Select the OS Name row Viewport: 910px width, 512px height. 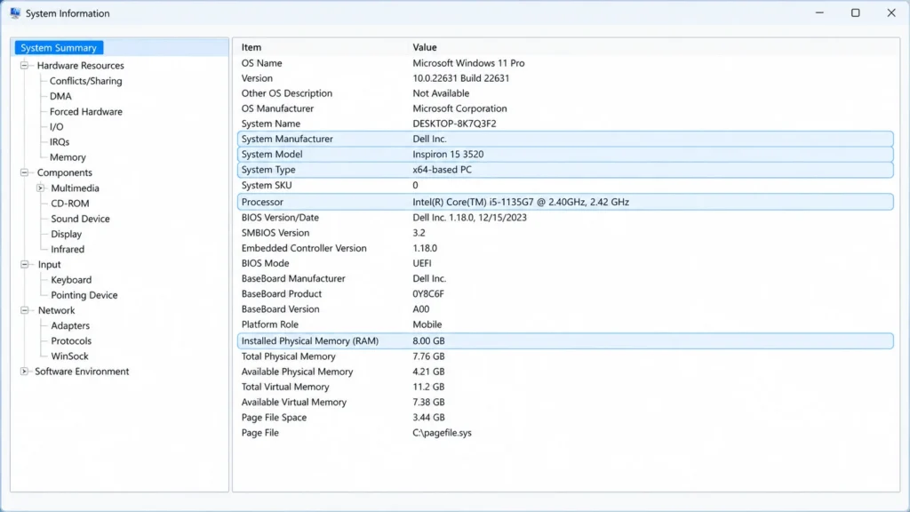565,63
